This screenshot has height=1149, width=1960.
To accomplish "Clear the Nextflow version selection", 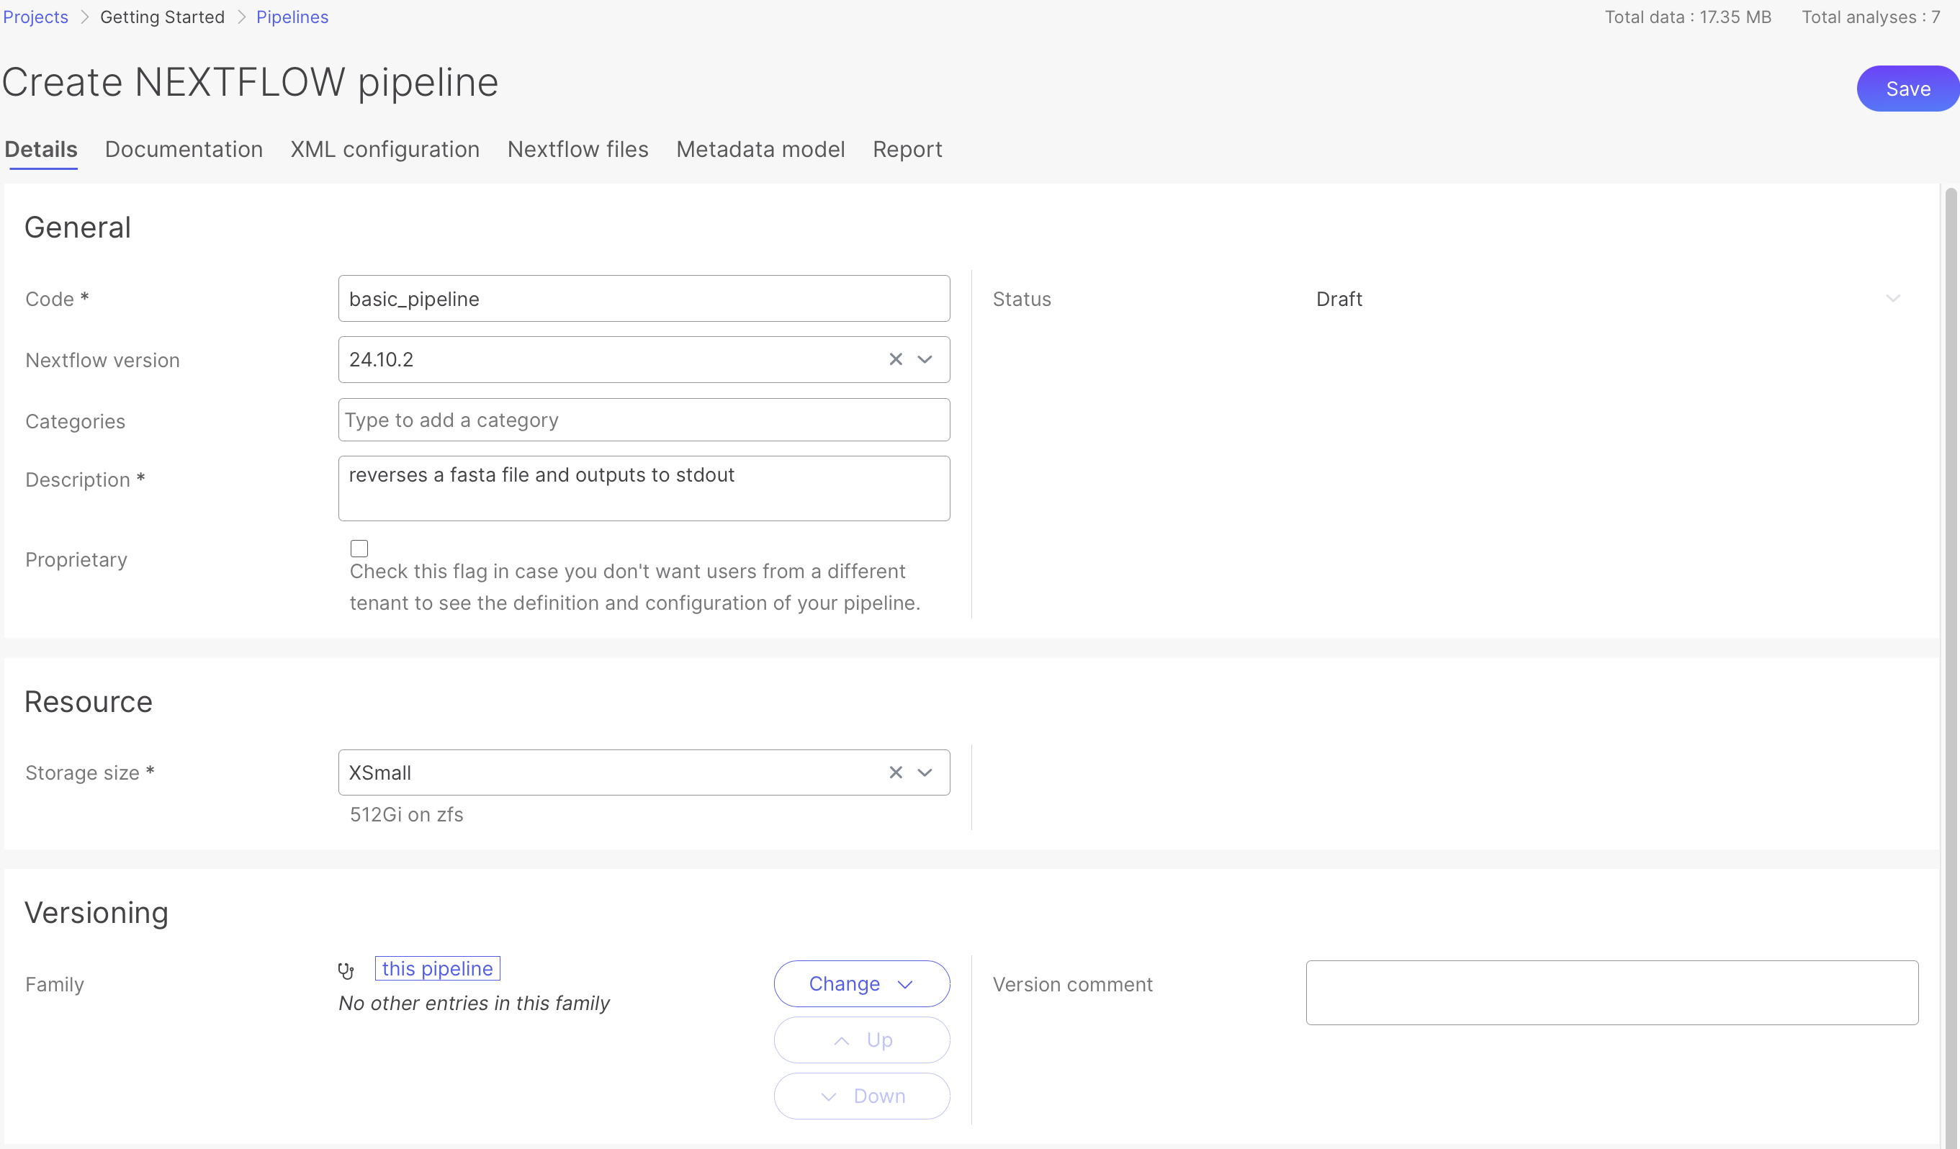I will pyautogui.click(x=895, y=359).
